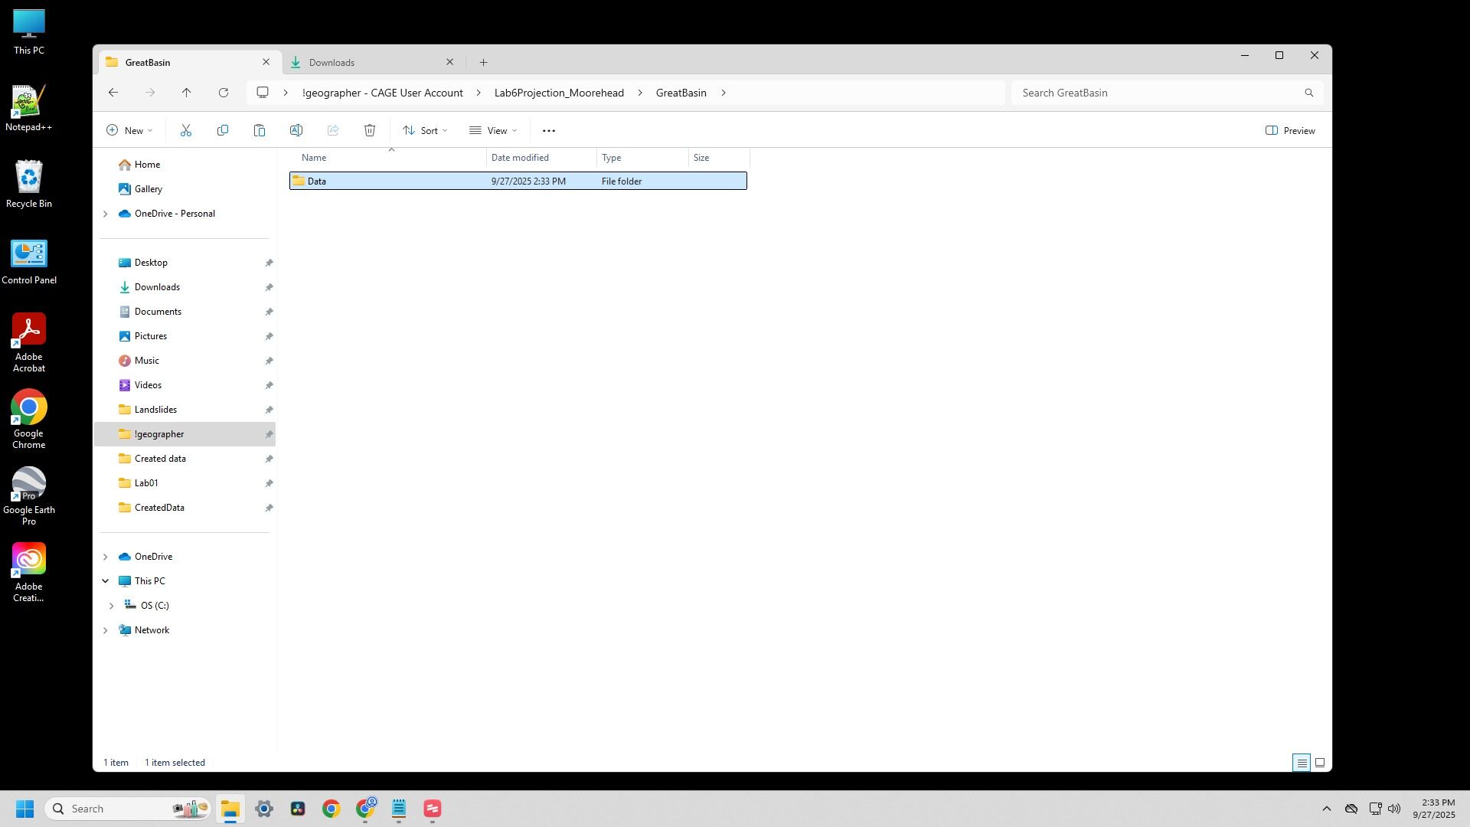1470x827 pixels.
Task: Open the New item button
Action: 129,131
